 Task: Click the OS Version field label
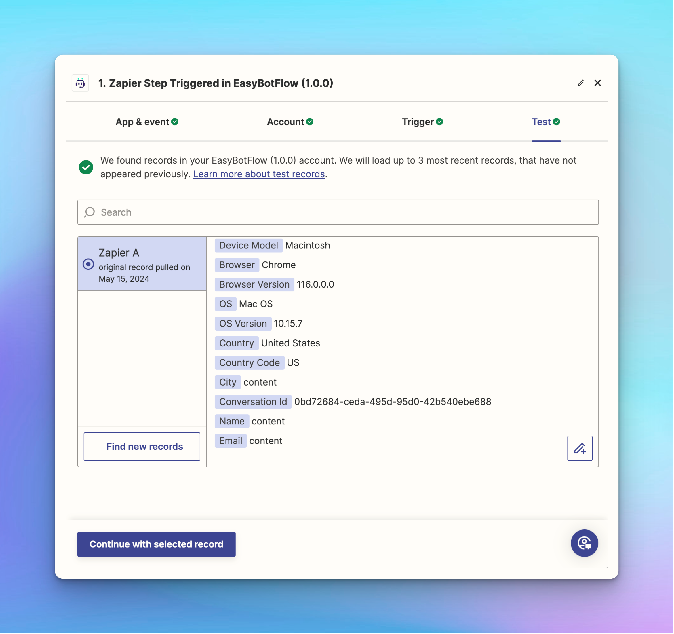[x=243, y=324]
